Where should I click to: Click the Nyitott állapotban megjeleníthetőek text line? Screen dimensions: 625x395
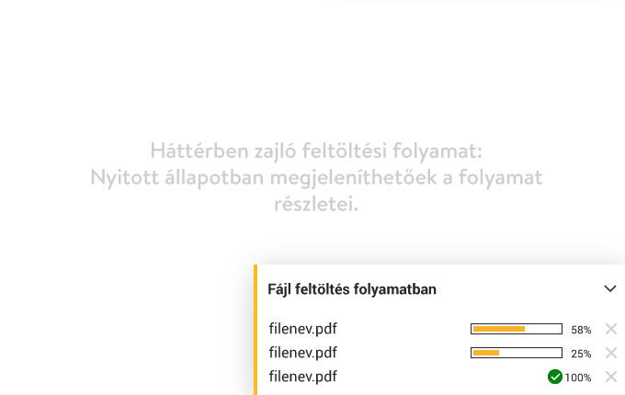(316, 177)
